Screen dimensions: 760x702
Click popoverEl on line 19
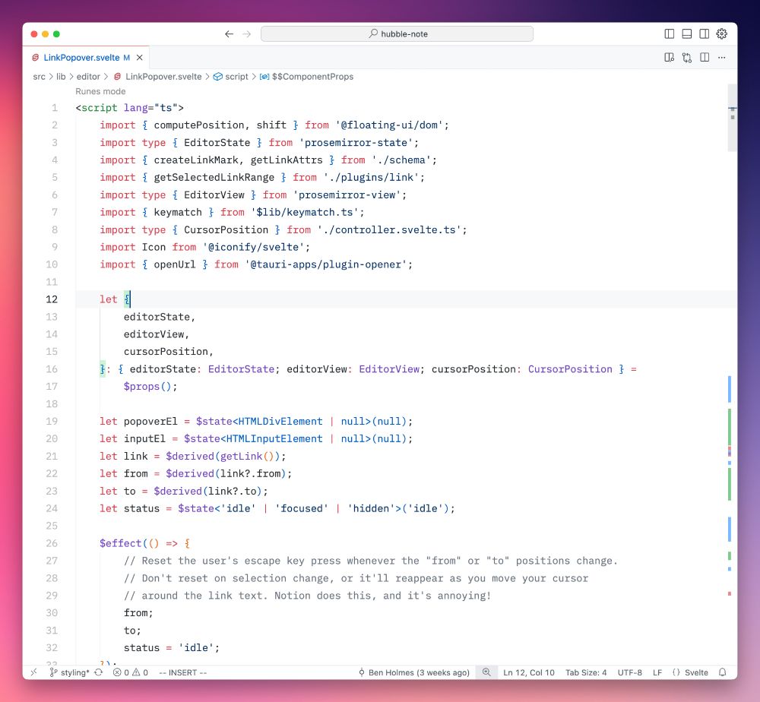150,422
